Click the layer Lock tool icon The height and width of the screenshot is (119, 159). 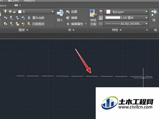coord(23,18)
